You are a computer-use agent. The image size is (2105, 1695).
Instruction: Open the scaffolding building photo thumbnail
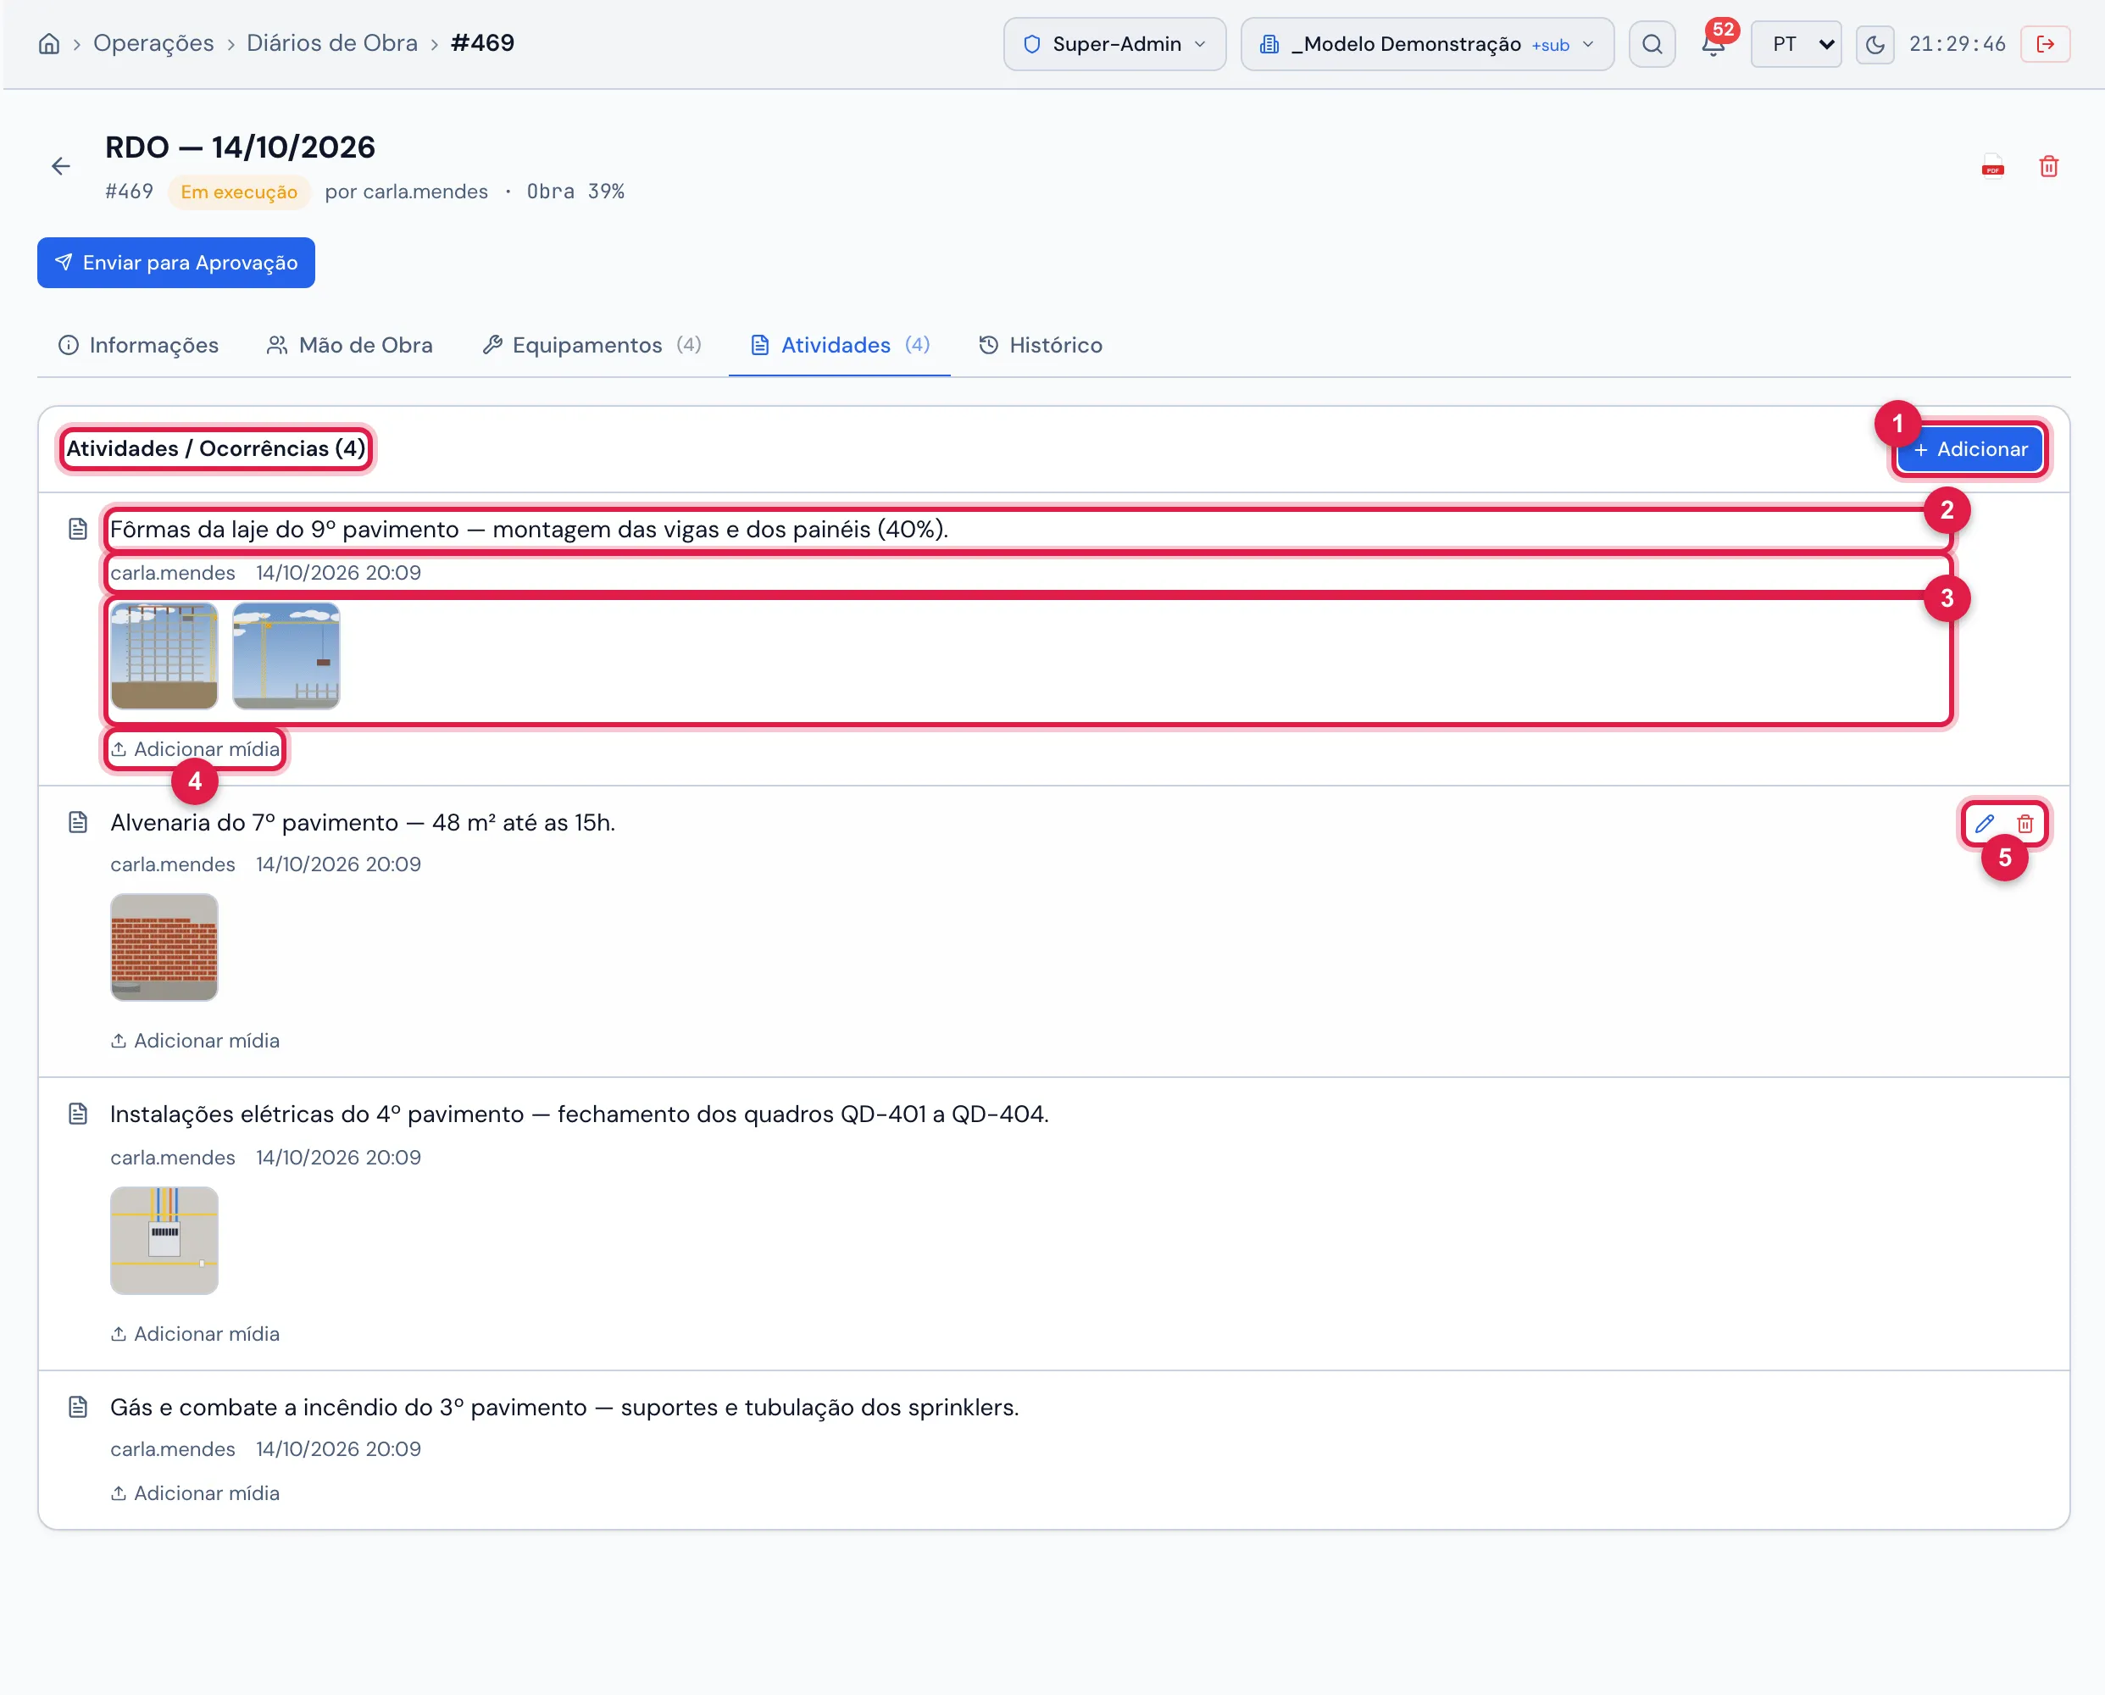coord(164,655)
